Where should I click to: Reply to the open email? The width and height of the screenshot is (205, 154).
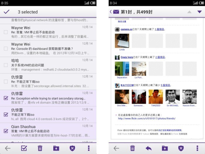coord(148,148)
